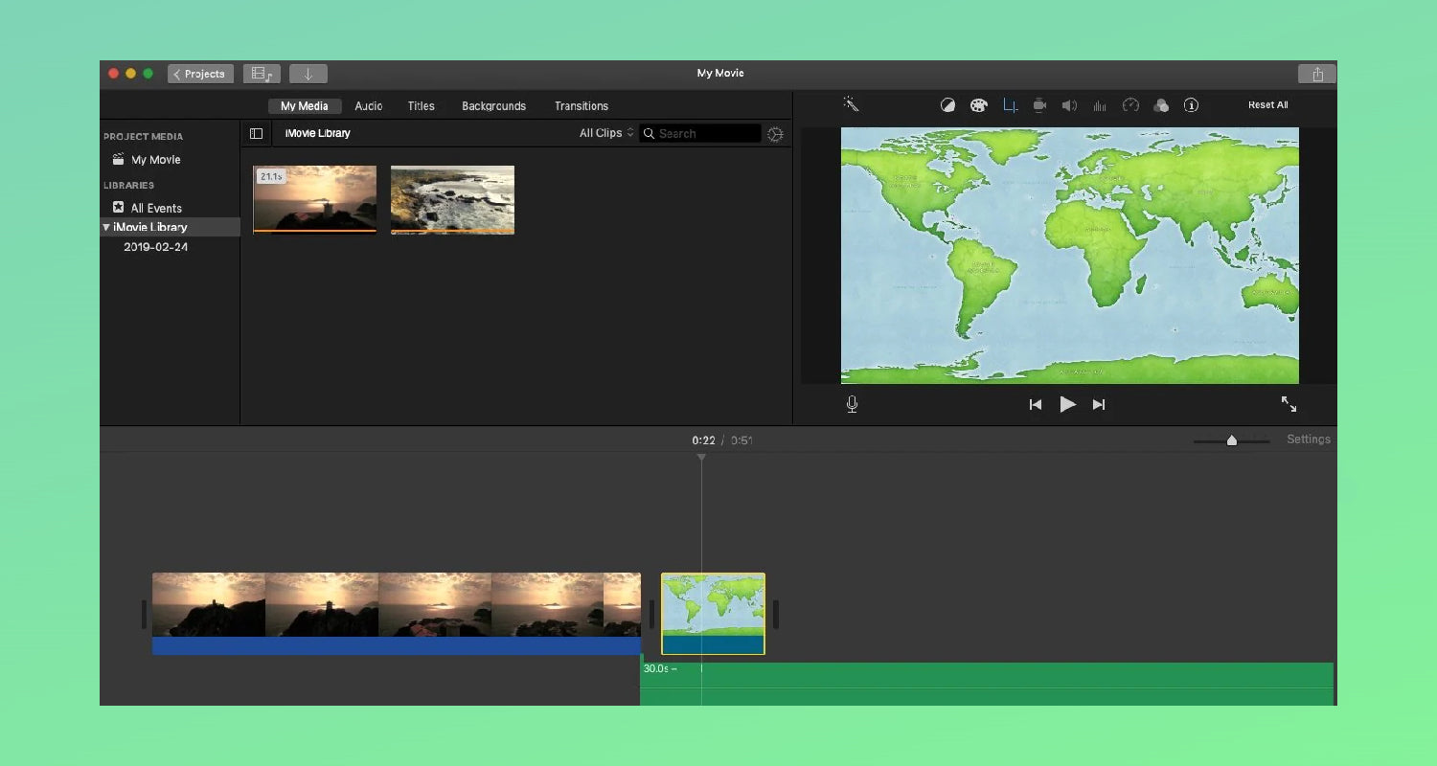Open the speed speedometer icon
1437x766 pixels.
click(1130, 105)
